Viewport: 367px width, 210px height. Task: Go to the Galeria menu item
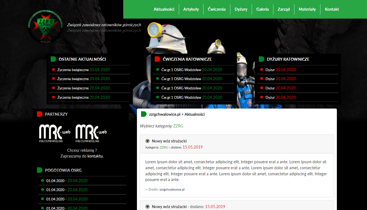coord(262,9)
